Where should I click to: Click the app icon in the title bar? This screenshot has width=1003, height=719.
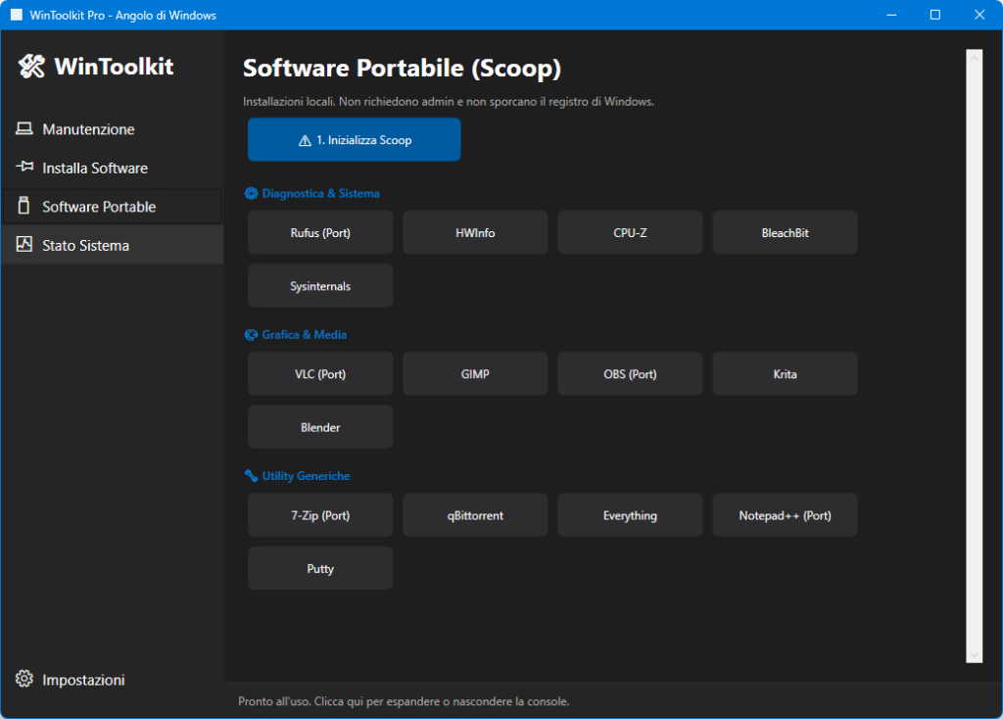pos(16,15)
